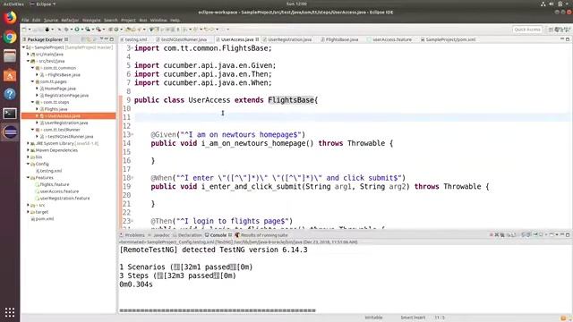Minimize the editor area
This screenshot has height=322, width=573.
point(562,39)
